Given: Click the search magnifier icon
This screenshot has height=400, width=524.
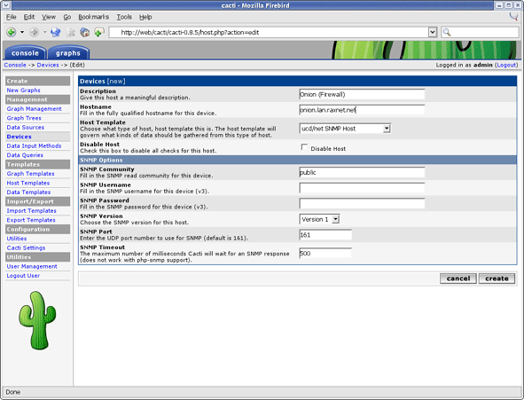Looking at the screenshot, I should coord(447,33).
